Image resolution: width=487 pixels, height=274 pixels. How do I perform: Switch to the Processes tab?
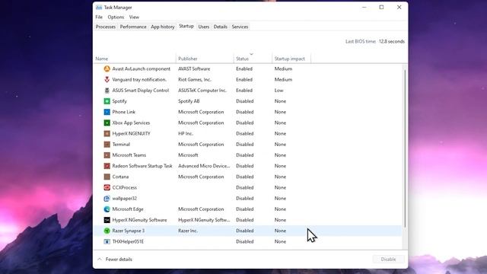106,27
